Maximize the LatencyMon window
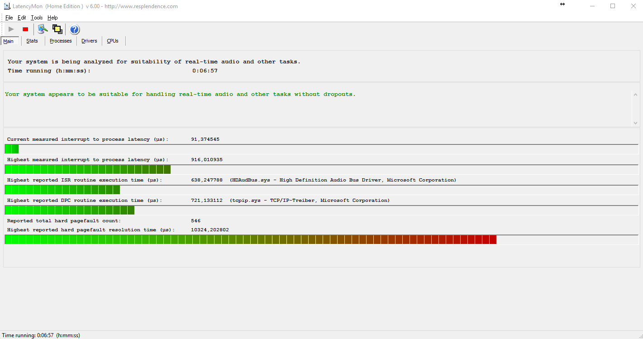The image size is (643, 339). point(613,6)
